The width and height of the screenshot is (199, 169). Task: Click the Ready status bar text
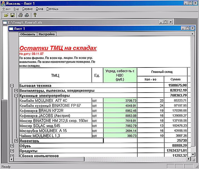6,166
